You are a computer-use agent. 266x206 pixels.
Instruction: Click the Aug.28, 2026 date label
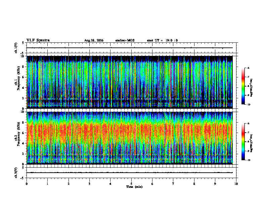pos(94,40)
